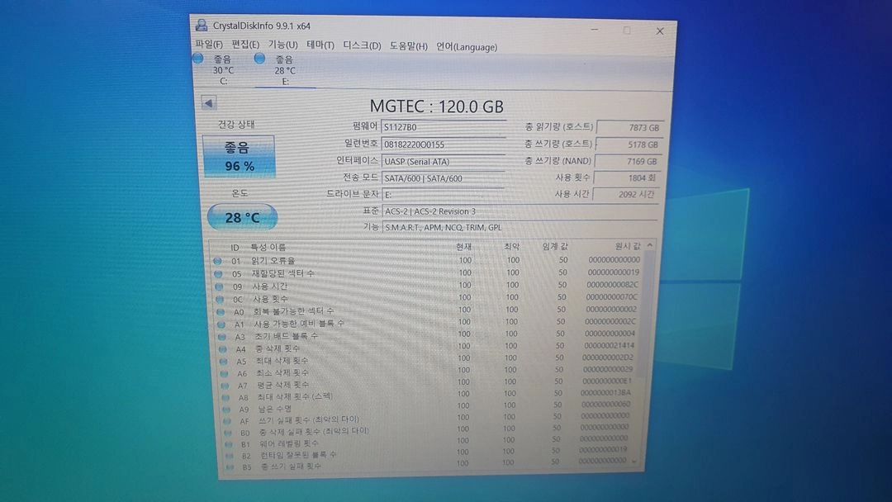Click the status icon for attribute 09 사용 시간
Viewport: 892px width, 502px height.
pos(219,287)
